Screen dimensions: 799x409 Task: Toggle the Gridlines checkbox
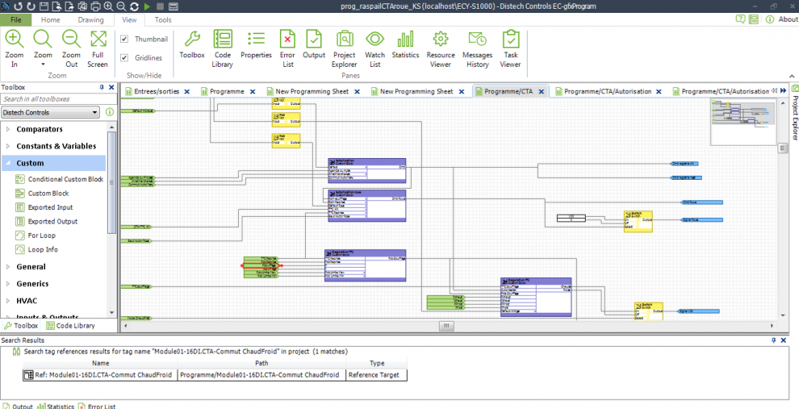pyautogui.click(x=123, y=58)
